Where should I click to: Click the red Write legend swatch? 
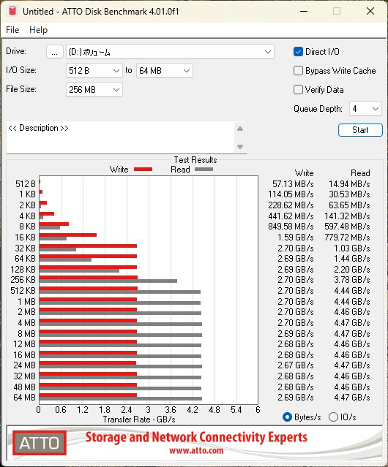143,169
